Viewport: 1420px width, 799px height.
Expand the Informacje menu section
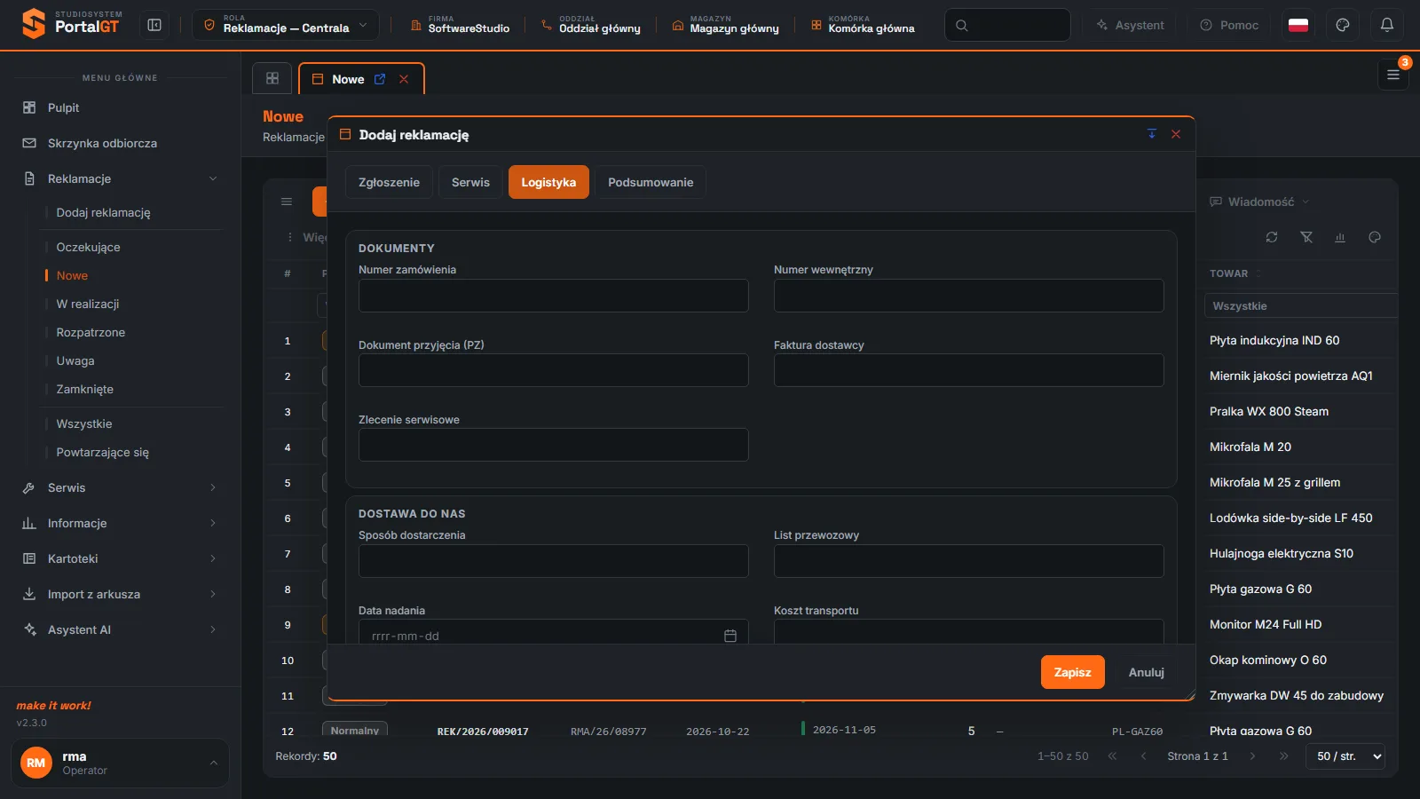[x=120, y=523]
